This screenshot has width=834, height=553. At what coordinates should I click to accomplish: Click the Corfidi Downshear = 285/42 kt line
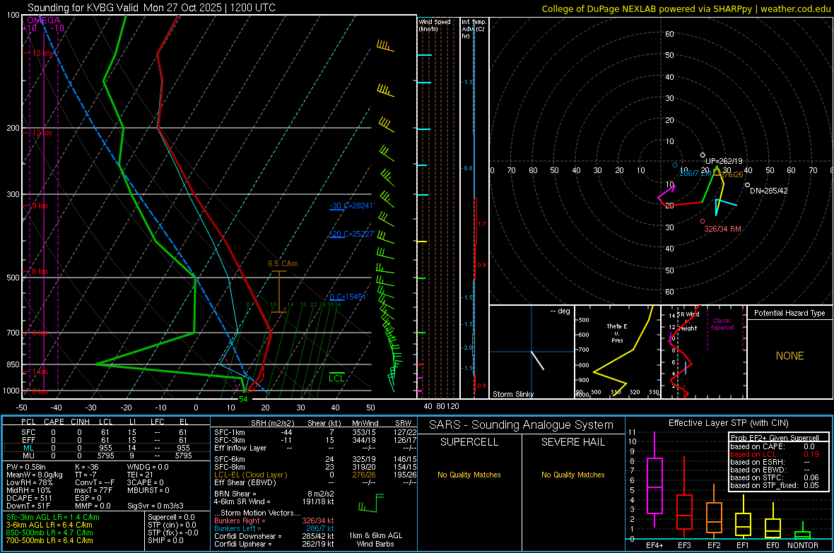click(x=274, y=536)
